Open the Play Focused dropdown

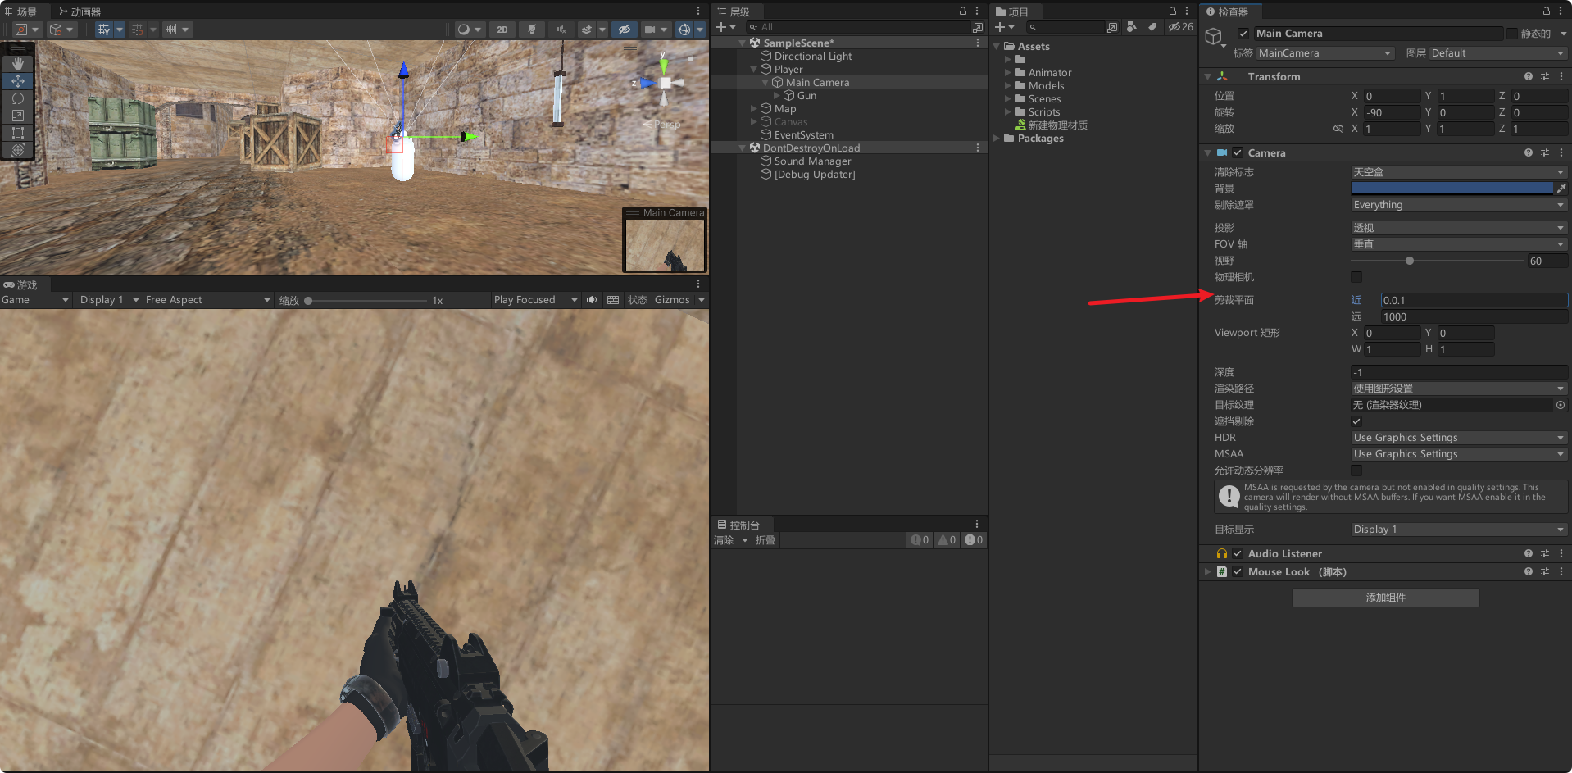click(535, 300)
